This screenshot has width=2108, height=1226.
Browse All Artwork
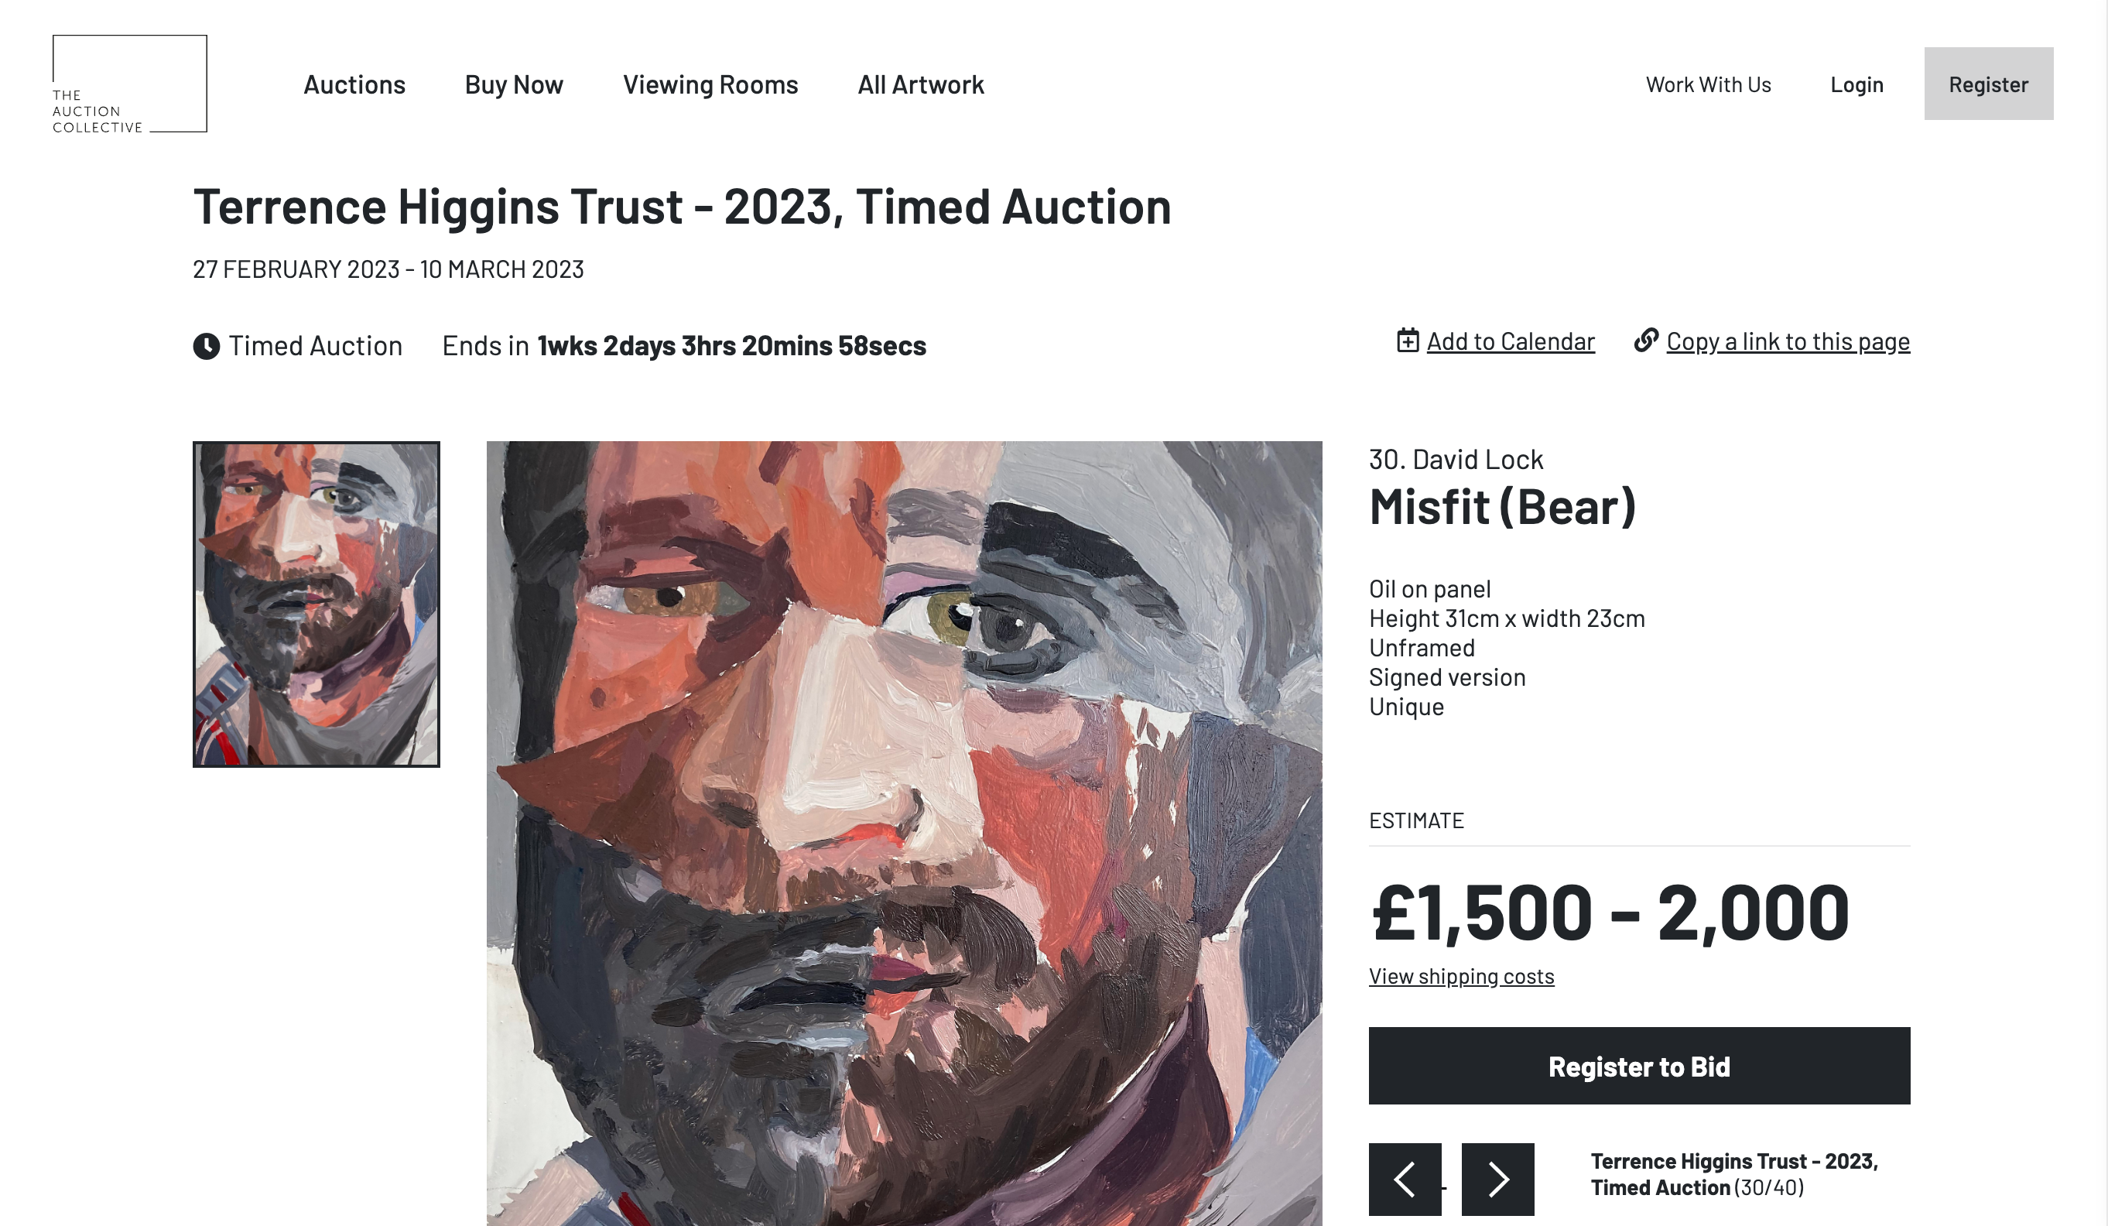coord(920,84)
